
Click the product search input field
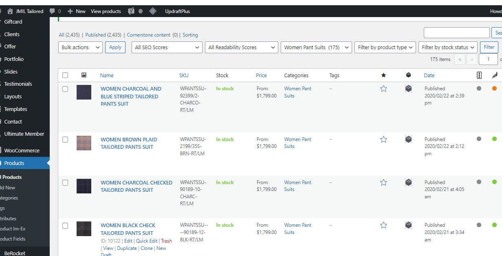pyautogui.click(x=456, y=33)
